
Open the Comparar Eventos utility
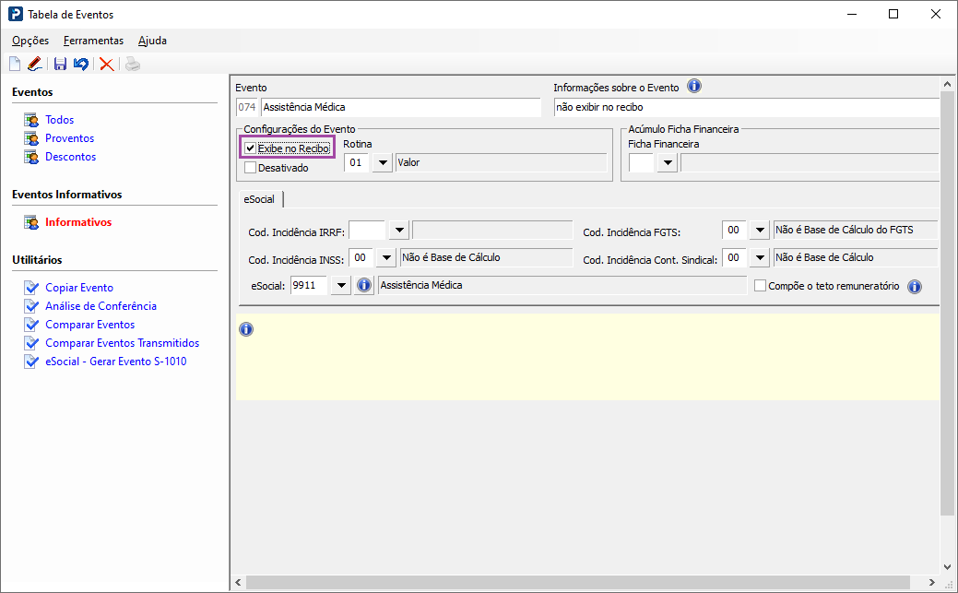tap(89, 324)
